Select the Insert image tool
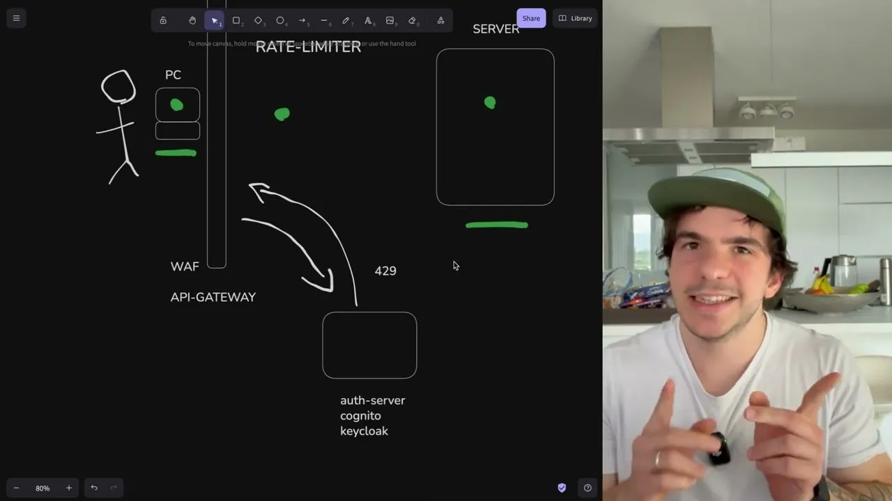892x501 pixels. [x=390, y=20]
